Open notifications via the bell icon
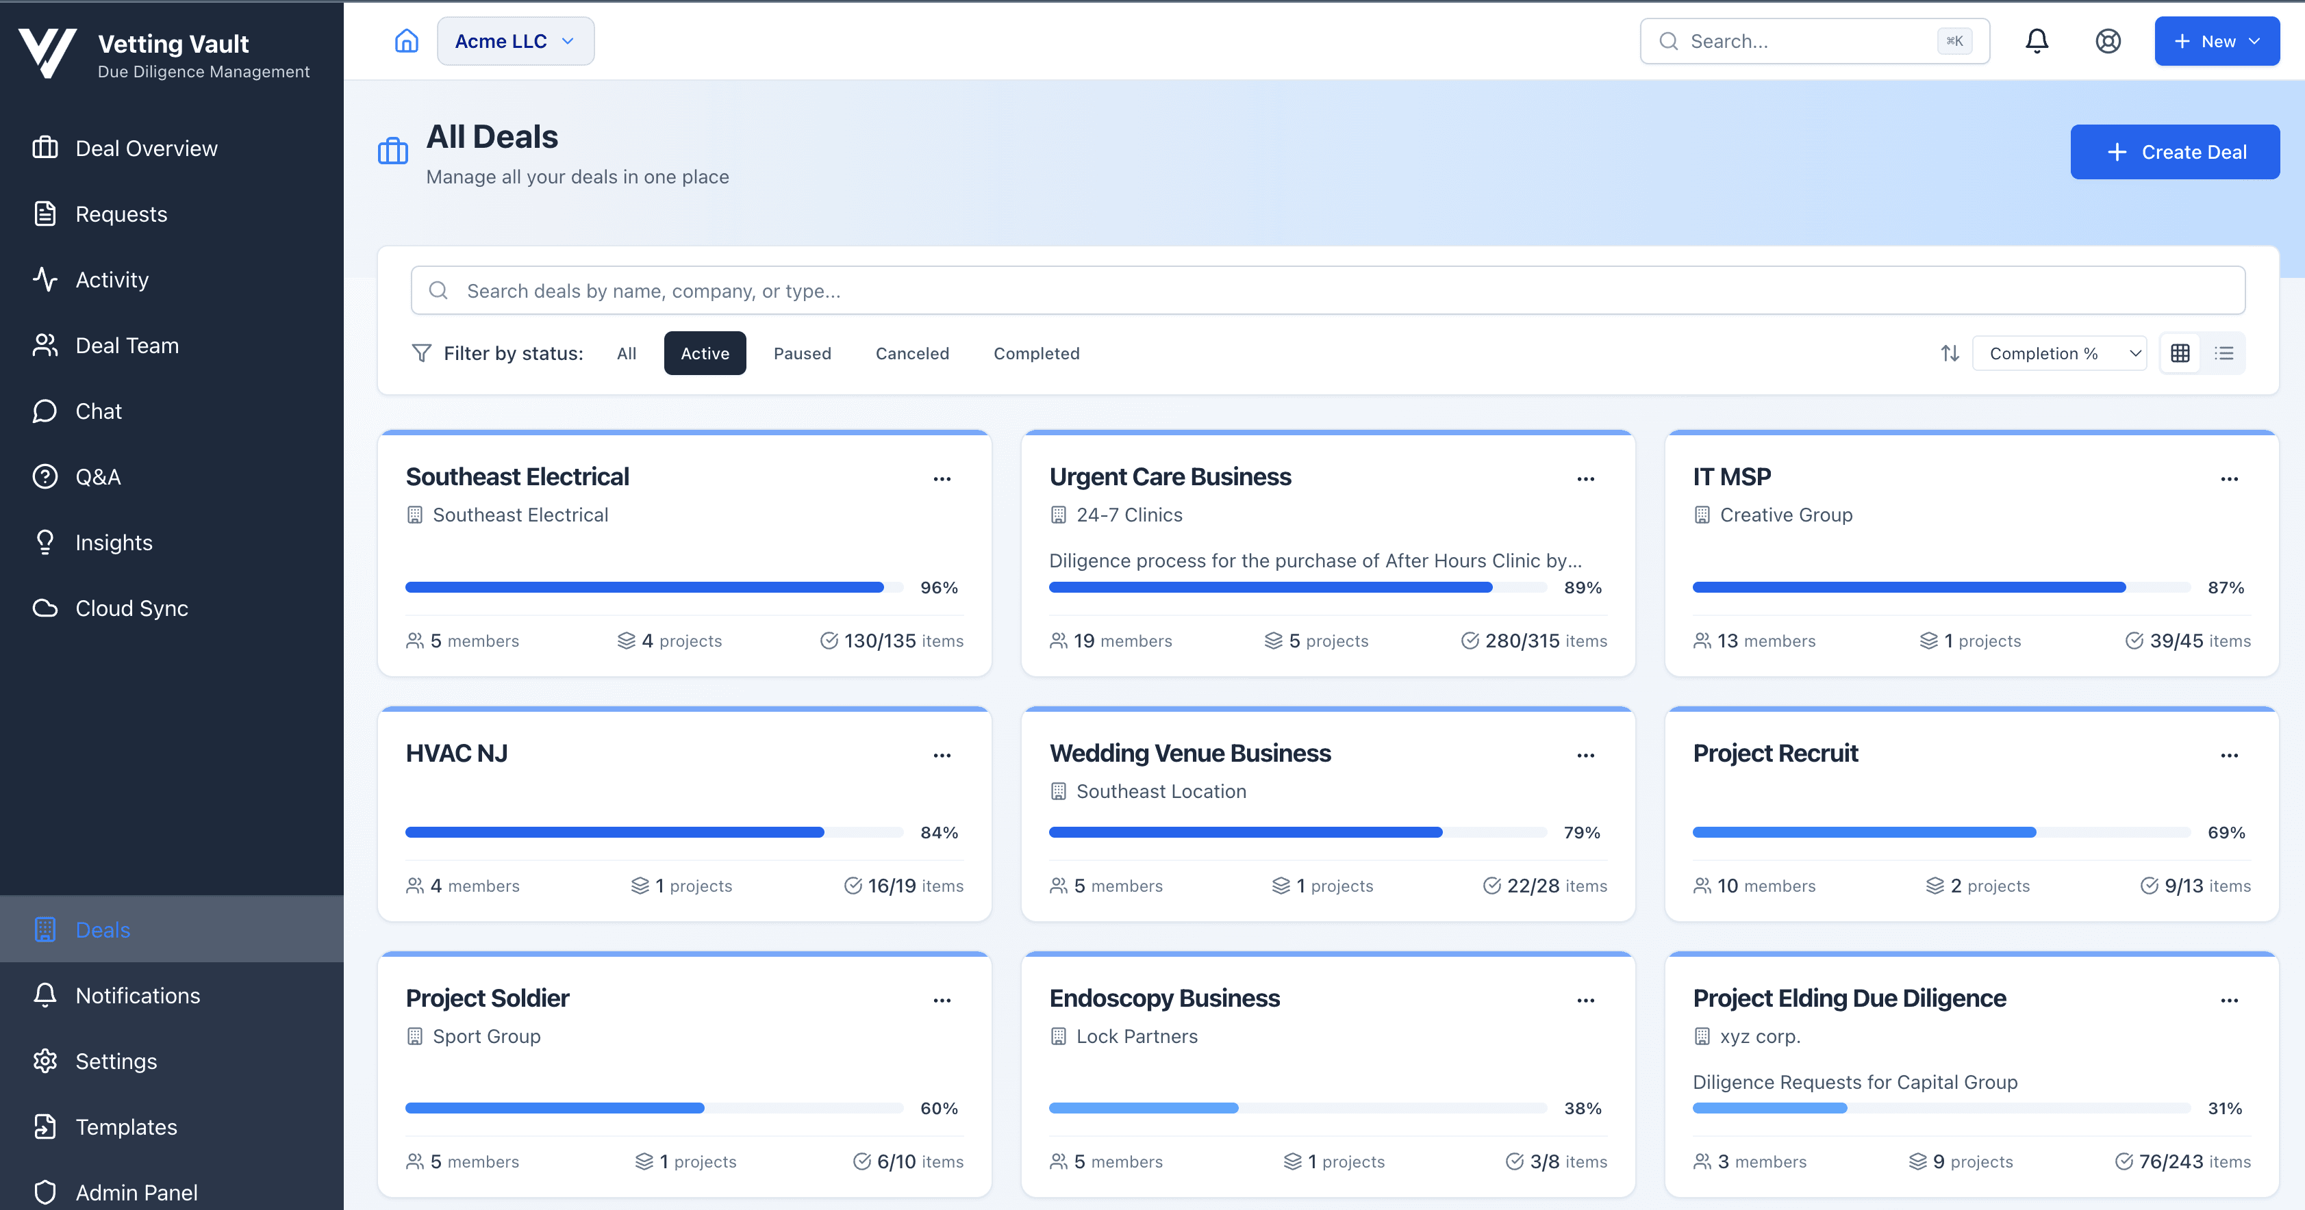2305x1210 pixels. (2037, 40)
